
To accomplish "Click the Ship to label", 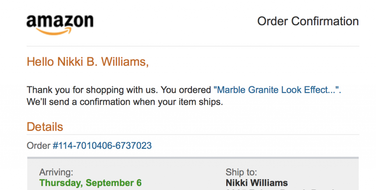I will tap(241, 172).
